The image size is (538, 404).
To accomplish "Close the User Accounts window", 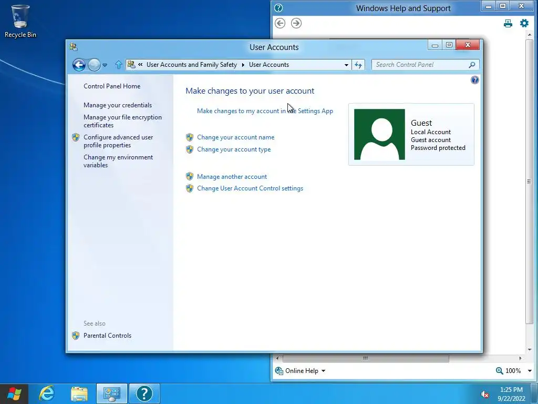I will (x=468, y=45).
